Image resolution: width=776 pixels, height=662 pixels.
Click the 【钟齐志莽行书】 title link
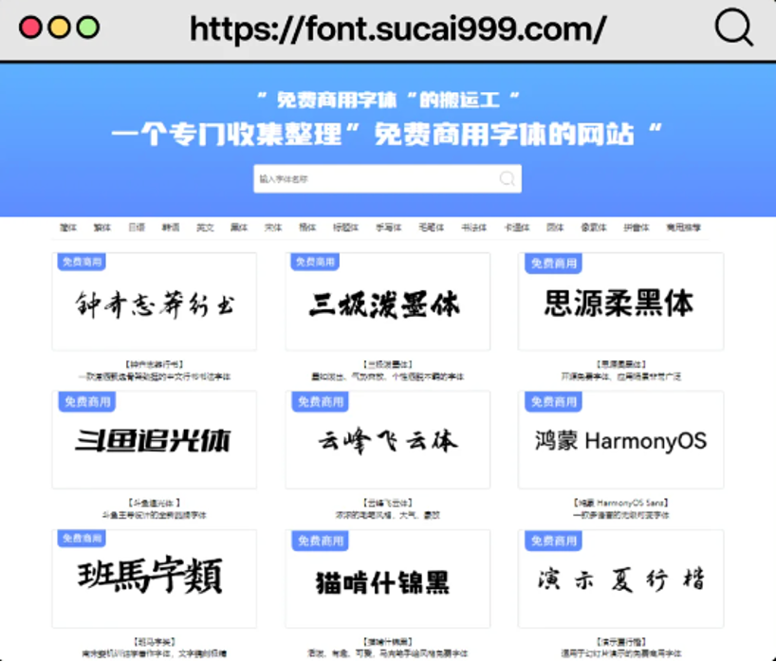(155, 364)
